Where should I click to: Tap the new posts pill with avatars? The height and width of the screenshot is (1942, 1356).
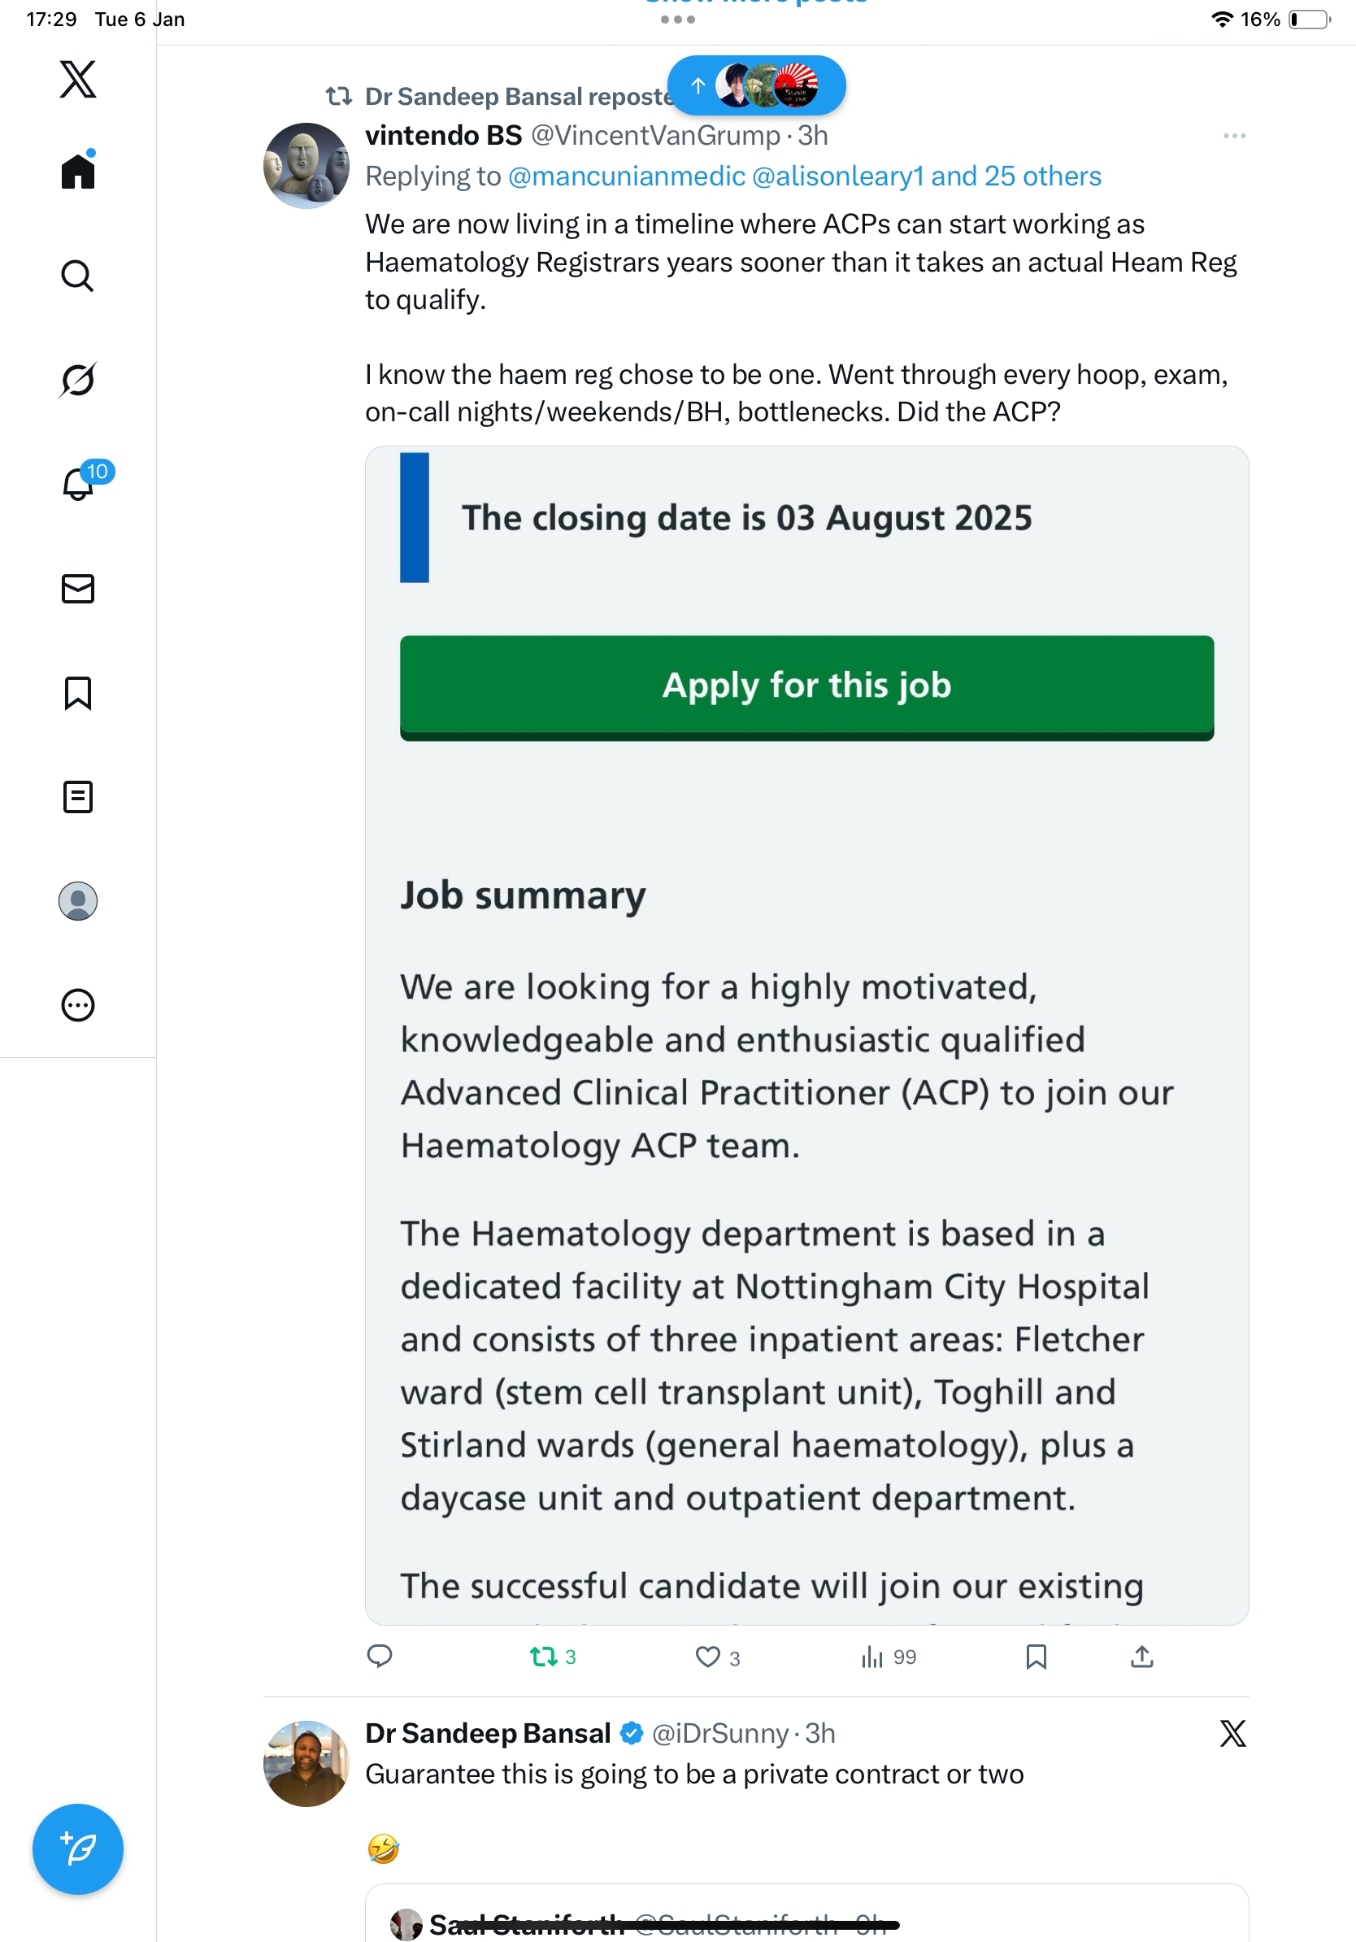tap(756, 85)
